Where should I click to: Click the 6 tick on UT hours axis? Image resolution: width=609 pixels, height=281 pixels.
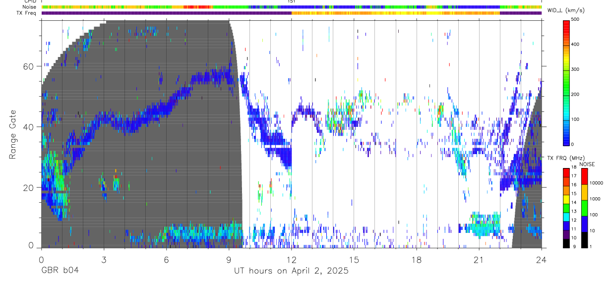(x=167, y=259)
